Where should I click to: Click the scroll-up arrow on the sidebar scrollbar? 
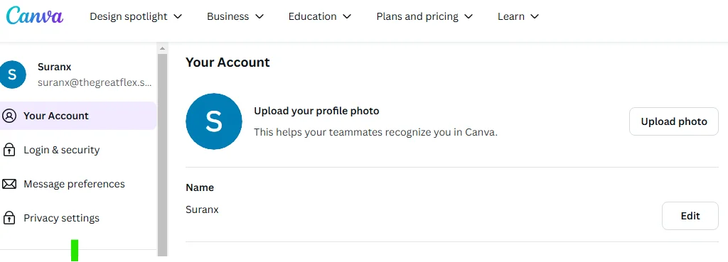(x=163, y=48)
